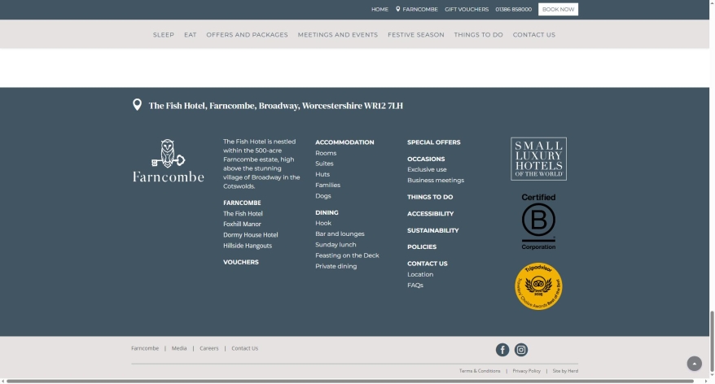Open Accessibility footer link
The height and width of the screenshot is (384, 715).
(x=430, y=214)
